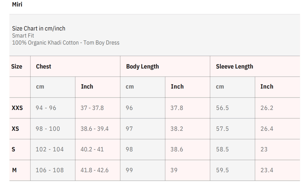306x192 pixels.
Task: Select sleeve length inch value 26.4
Action: click(267, 129)
